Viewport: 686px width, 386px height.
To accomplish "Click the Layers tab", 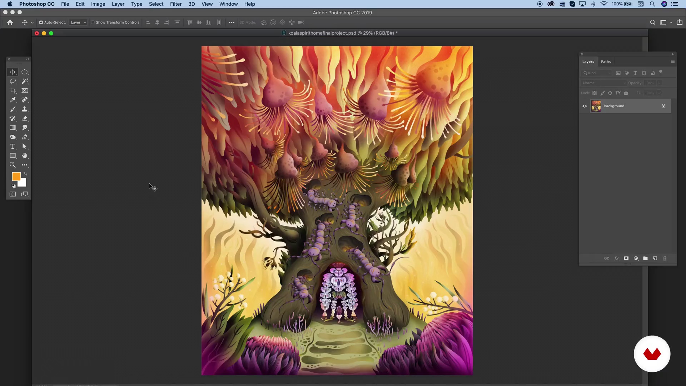I will [588, 61].
